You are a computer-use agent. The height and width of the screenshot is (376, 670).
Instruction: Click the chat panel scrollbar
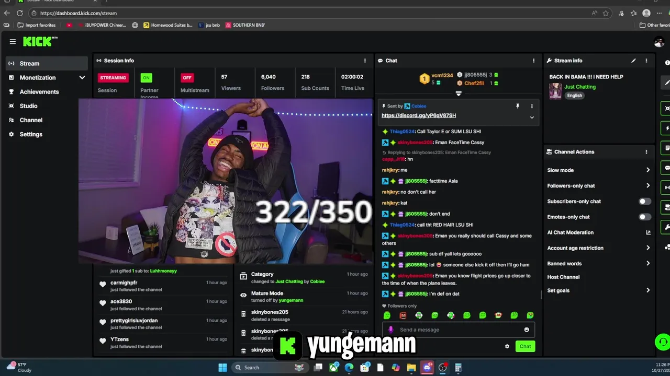pos(541,295)
